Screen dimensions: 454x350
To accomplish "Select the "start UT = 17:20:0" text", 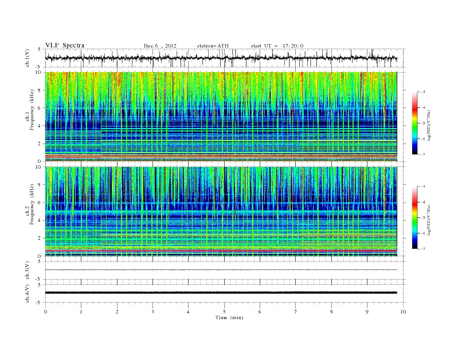I will click(277, 46).
